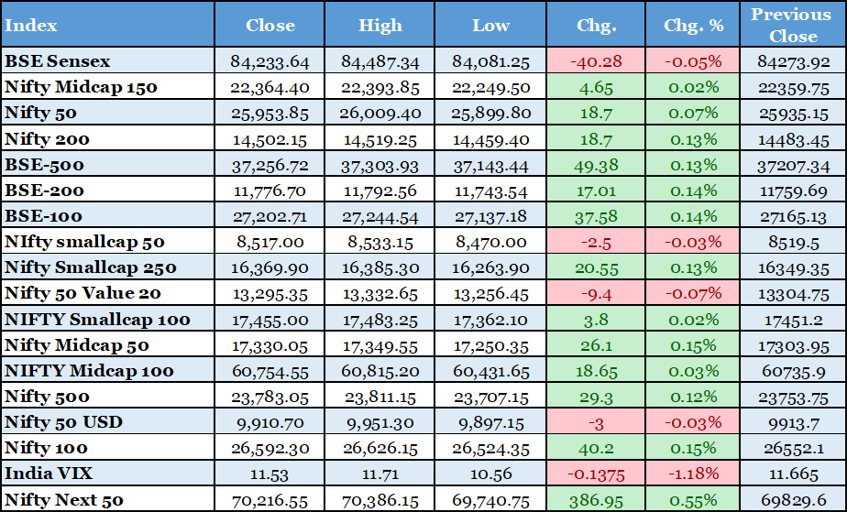Click India VIX change percent -1.18%
The width and height of the screenshot is (847, 512).
tap(693, 474)
